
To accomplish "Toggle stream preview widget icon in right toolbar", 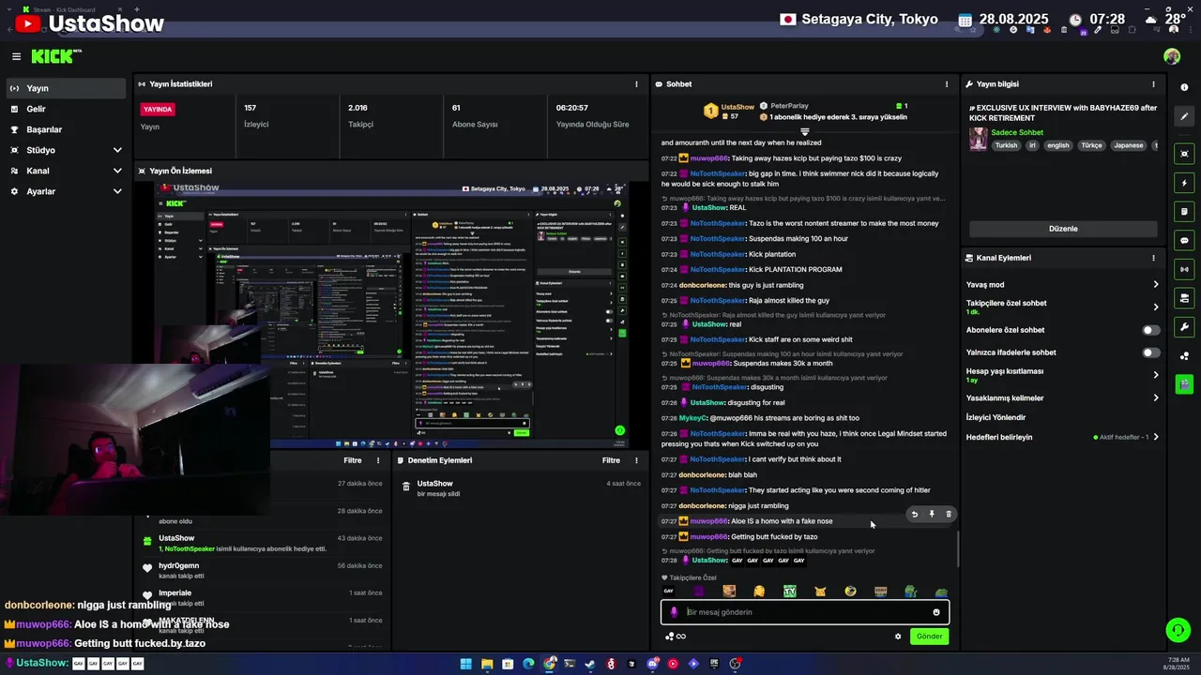I will 1184,154.
